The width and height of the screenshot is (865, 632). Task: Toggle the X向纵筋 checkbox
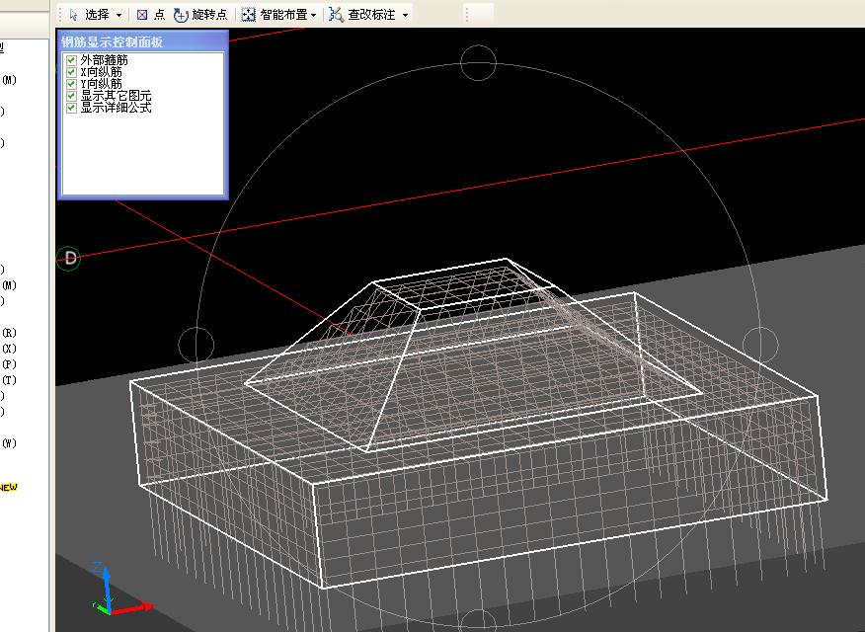point(71,72)
